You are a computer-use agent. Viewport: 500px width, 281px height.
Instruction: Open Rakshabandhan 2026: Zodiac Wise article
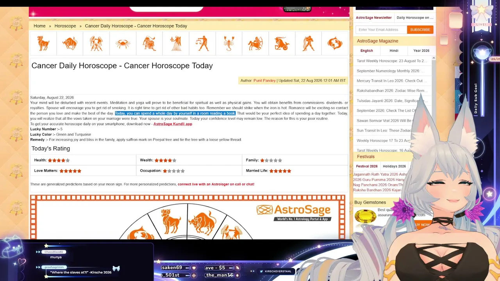click(x=392, y=91)
